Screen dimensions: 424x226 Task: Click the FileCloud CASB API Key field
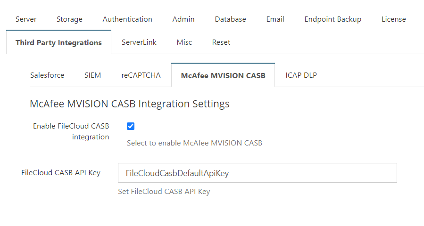(x=258, y=173)
